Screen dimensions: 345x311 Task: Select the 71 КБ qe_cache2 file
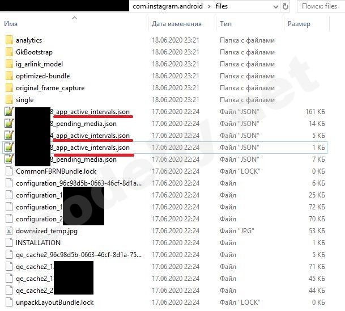(35, 267)
